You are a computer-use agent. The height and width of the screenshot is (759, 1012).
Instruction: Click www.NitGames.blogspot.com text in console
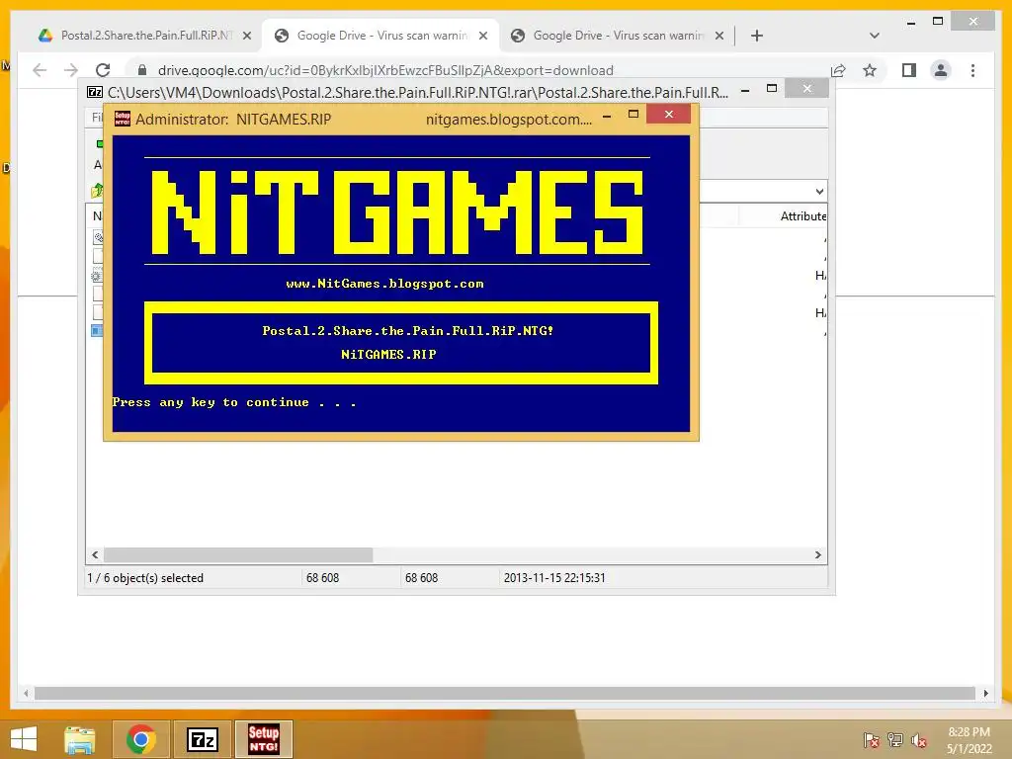[x=384, y=284]
